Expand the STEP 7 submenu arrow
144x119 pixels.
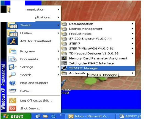[132, 43]
